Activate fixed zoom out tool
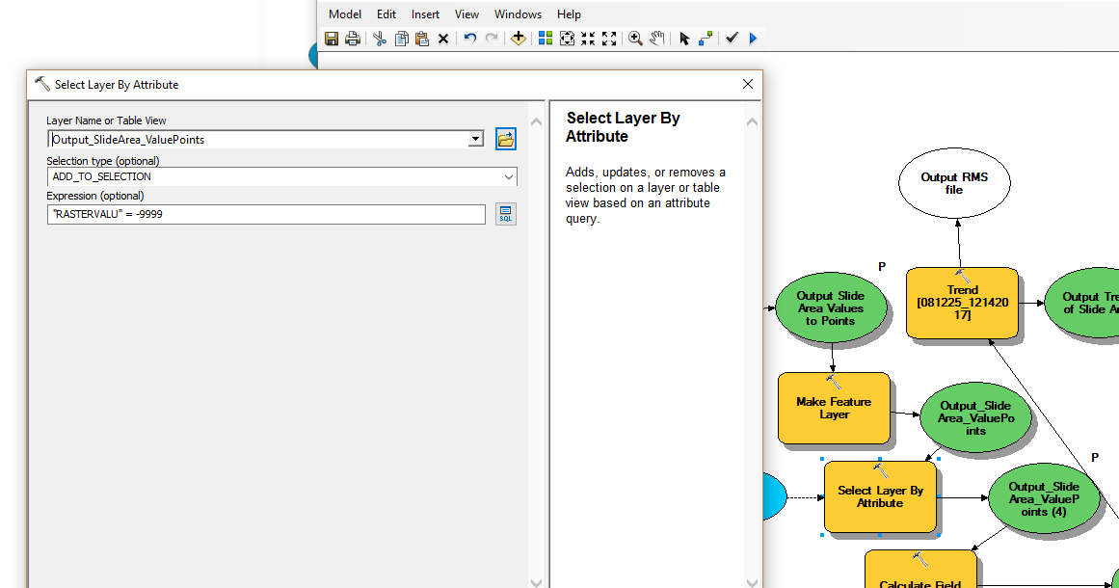The height and width of the screenshot is (588, 1119). pos(609,39)
